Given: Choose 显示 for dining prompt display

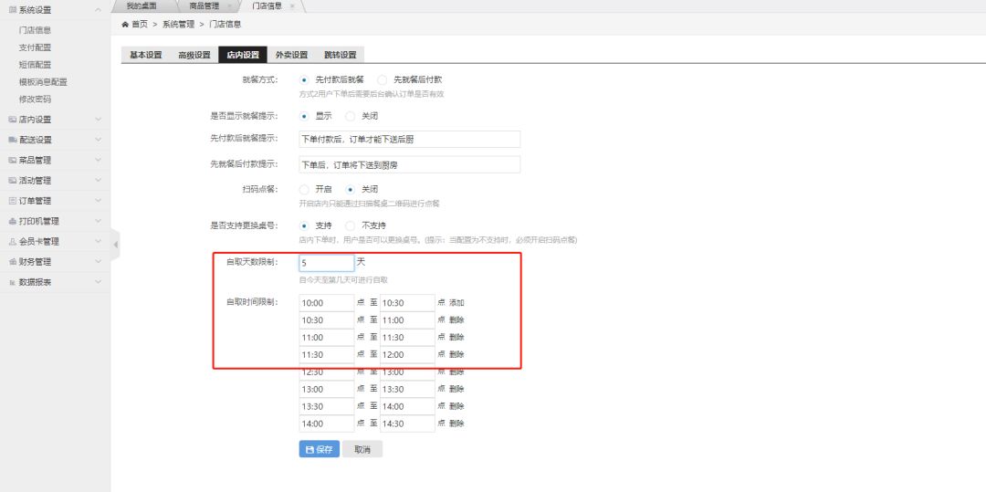Looking at the screenshot, I should coord(304,116).
